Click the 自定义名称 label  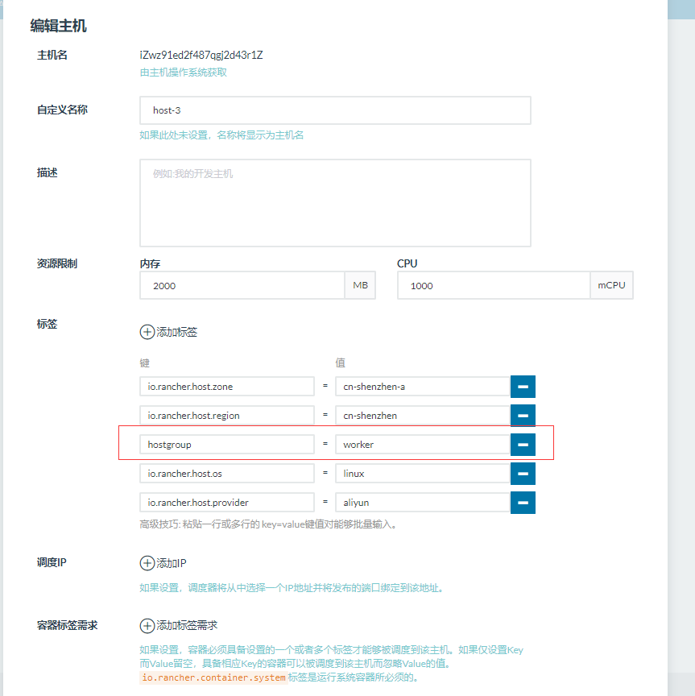point(62,110)
